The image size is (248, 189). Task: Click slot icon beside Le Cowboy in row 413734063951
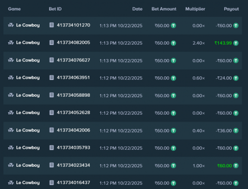click(11, 77)
